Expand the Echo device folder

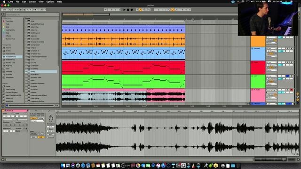pos(26,80)
